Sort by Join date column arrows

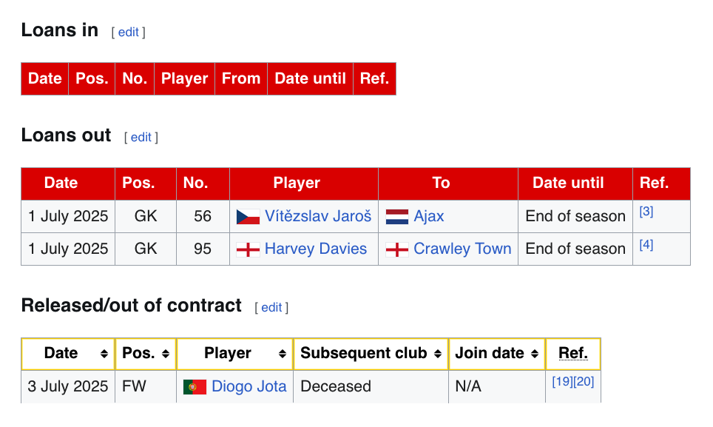pyautogui.click(x=535, y=354)
